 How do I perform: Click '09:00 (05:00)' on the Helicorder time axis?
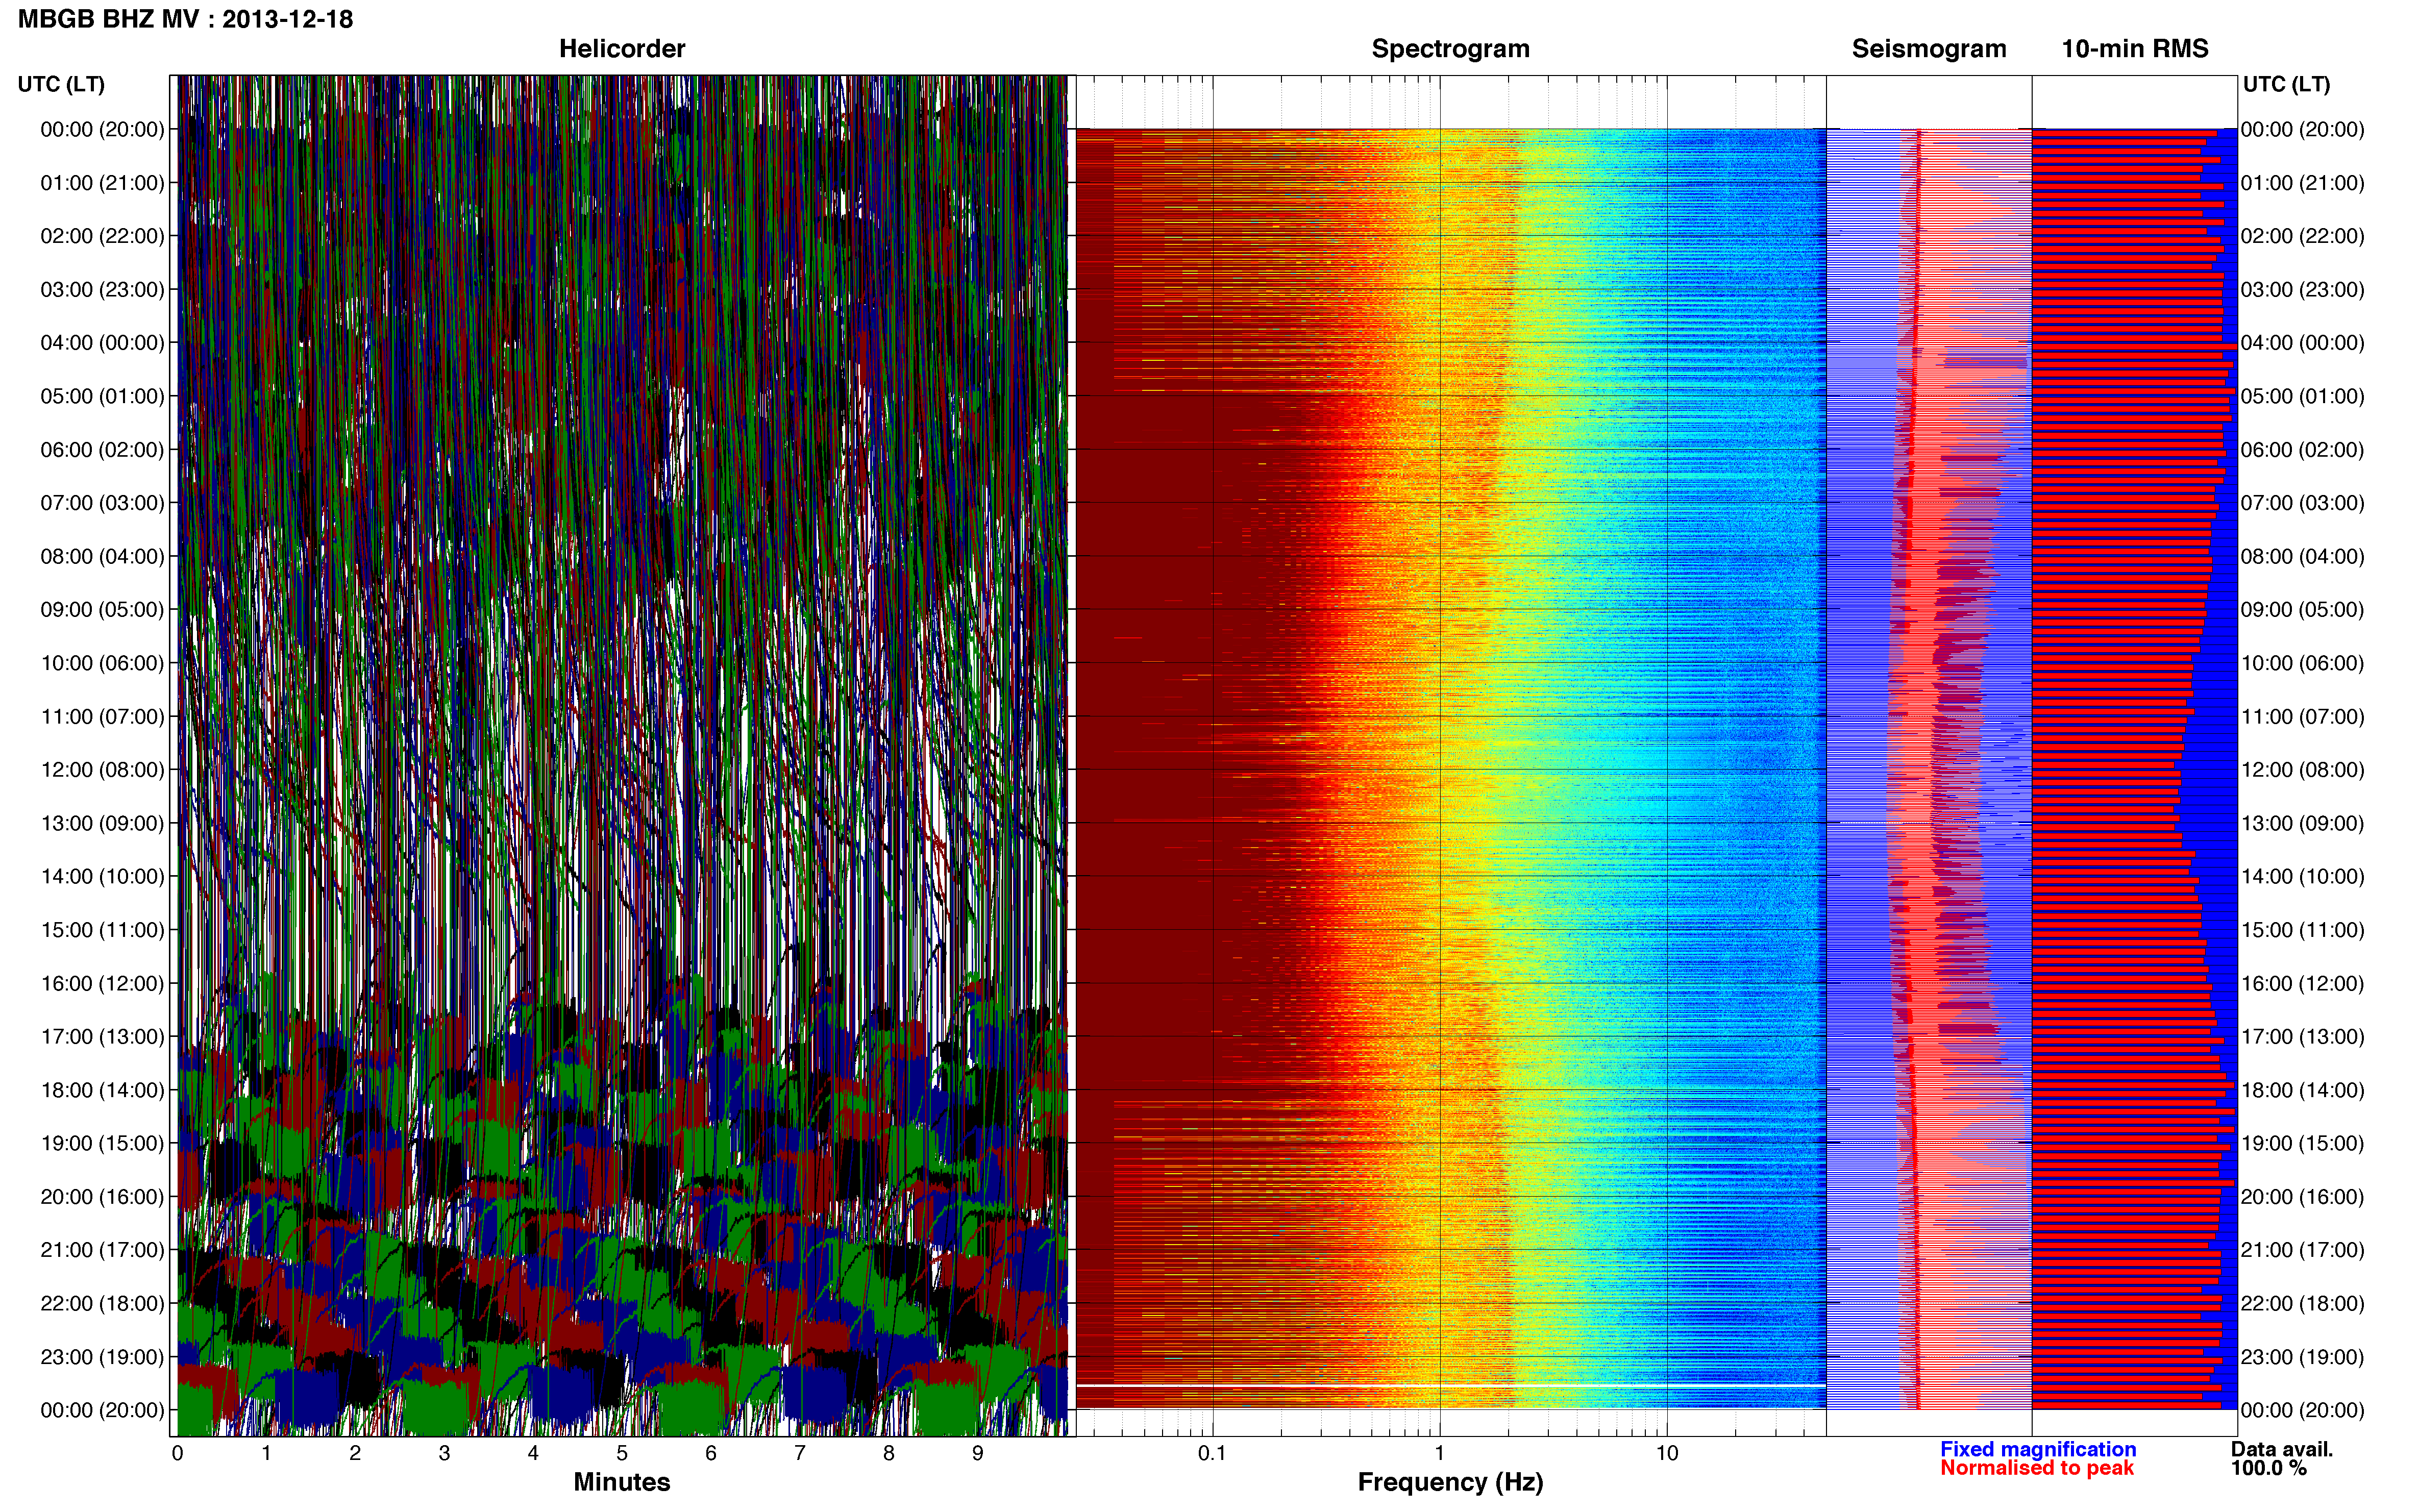pos(102,610)
